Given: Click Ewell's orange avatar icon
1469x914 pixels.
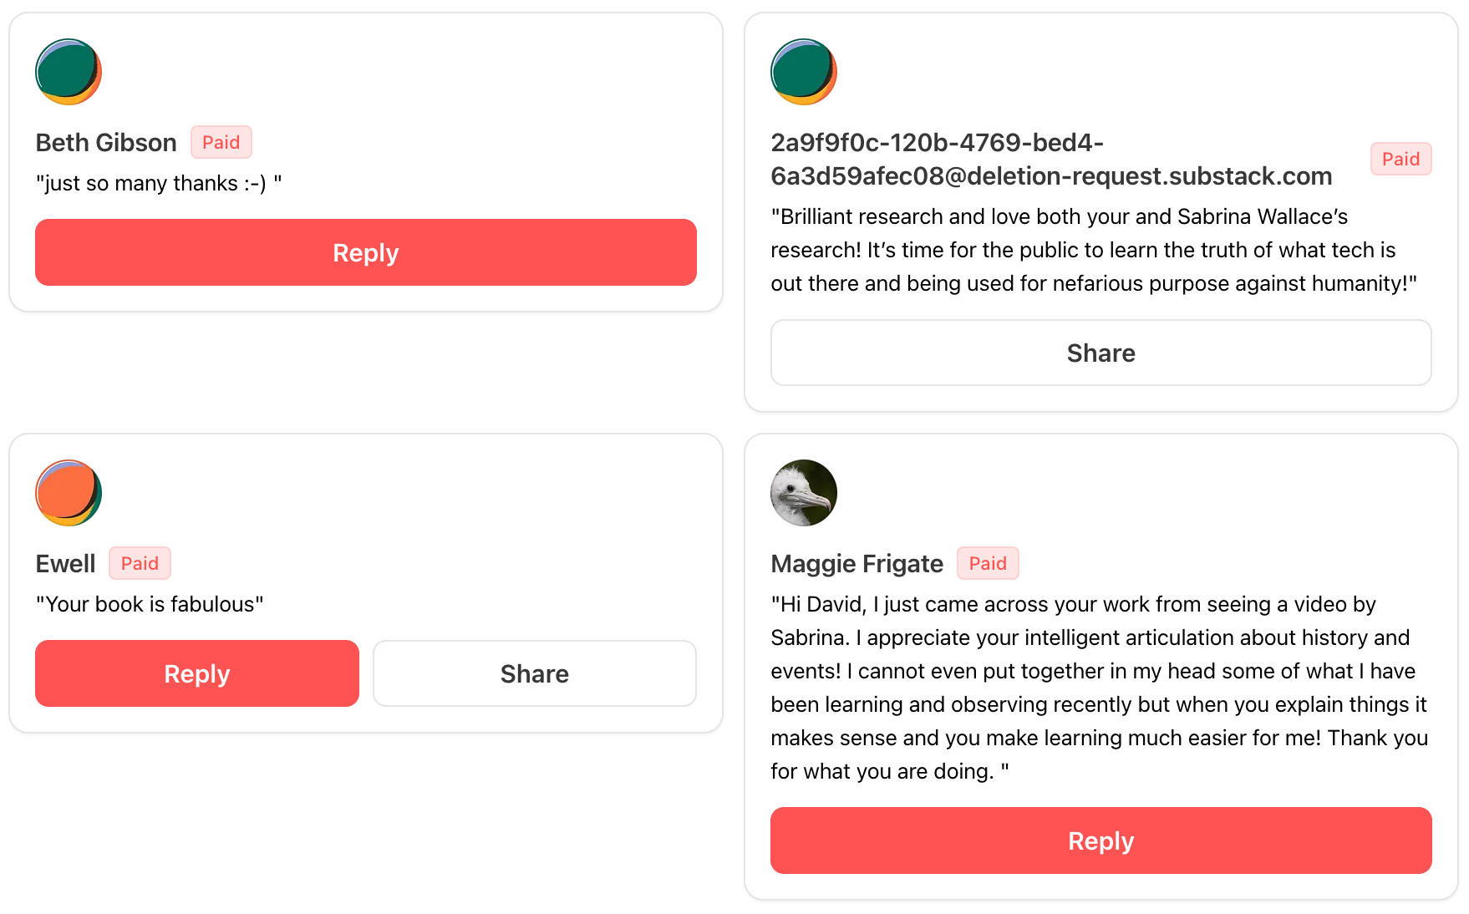Looking at the screenshot, I should click(69, 493).
